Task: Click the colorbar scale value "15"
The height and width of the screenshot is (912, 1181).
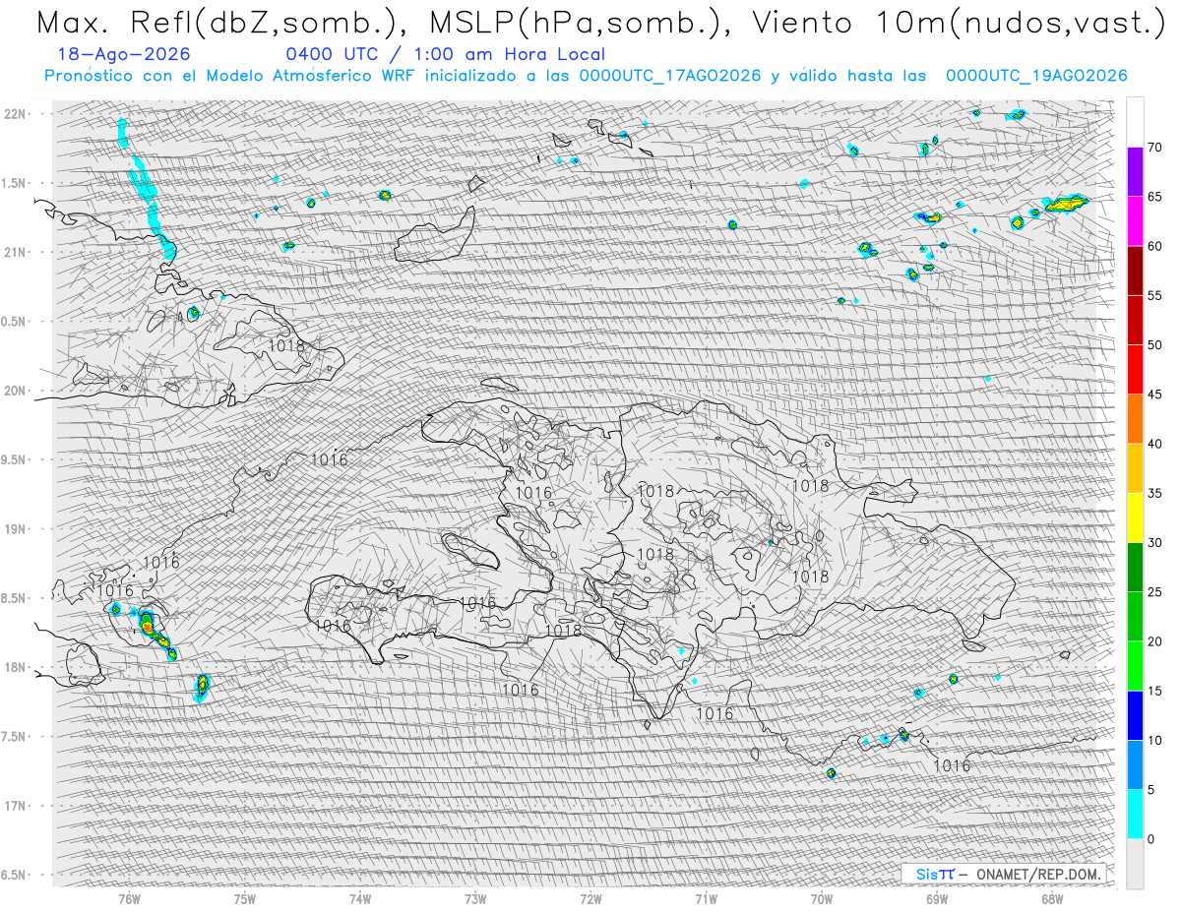Action: pos(1154,691)
